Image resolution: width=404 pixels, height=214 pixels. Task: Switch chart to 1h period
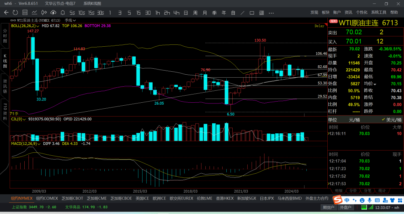point(157,13)
